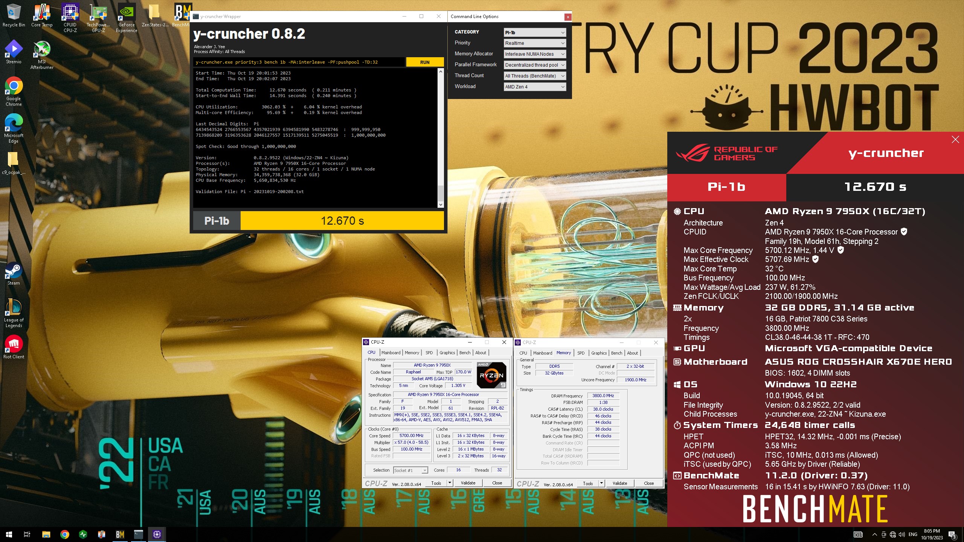Open the Recycle Bin desktop icon
Viewport: 964px width, 542px height.
click(x=14, y=16)
